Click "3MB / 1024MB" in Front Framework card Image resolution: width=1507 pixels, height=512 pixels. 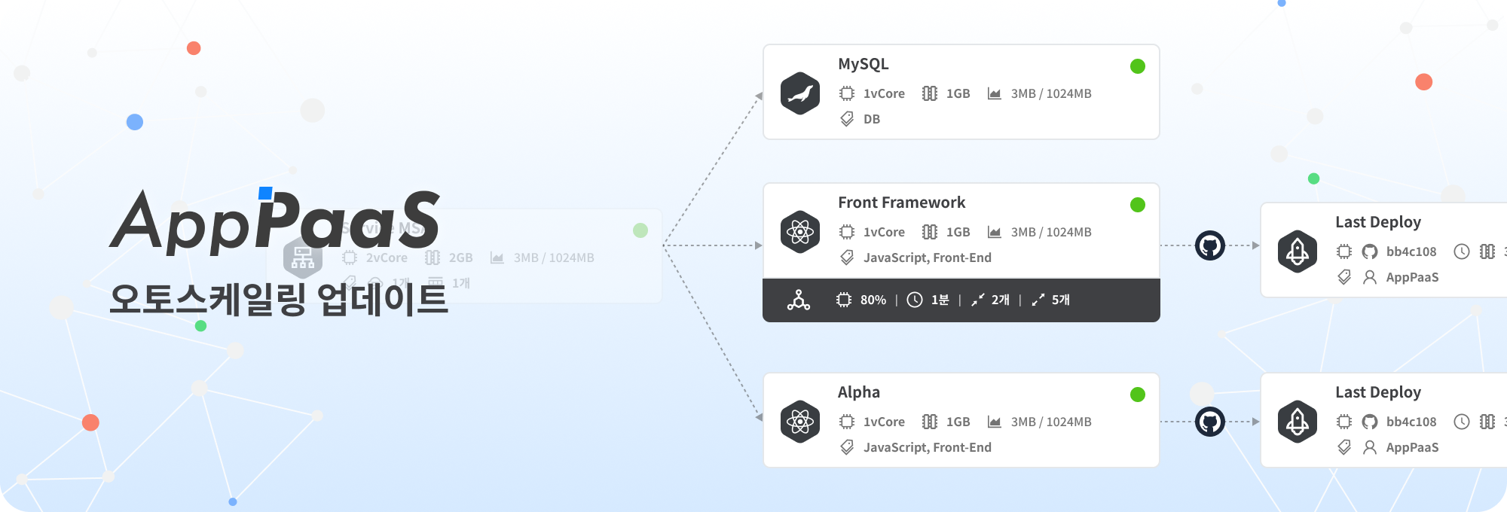pyautogui.click(x=1051, y=232)
